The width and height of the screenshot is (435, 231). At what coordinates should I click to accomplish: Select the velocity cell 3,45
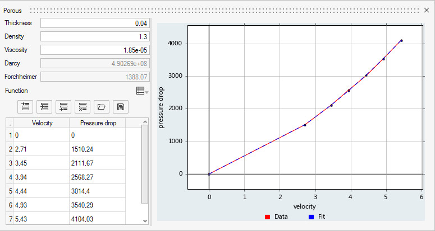[x=42, y=163]
